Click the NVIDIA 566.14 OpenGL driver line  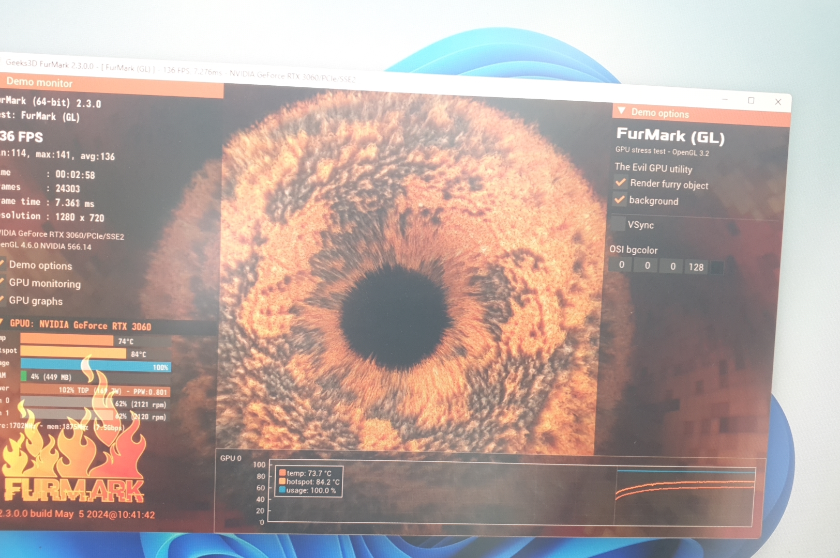pos(46,246)
